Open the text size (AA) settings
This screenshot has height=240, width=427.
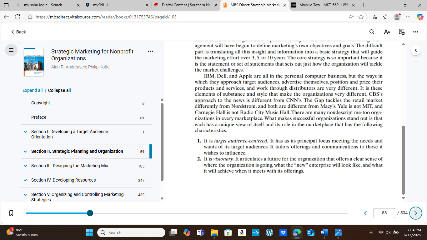(387, 32)
